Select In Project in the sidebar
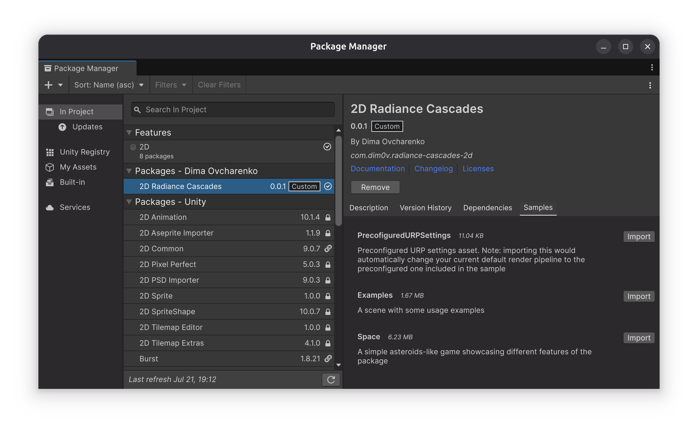Image resolution: width=698 pixels, height=431 pixels. click(81, 112)
